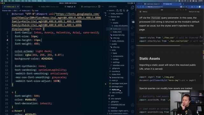204x115 pixels.
Task: Open Run and Debug view
Action: coord(133,27)
